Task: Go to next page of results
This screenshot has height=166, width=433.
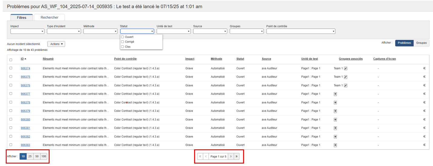Action: (231, 157)
